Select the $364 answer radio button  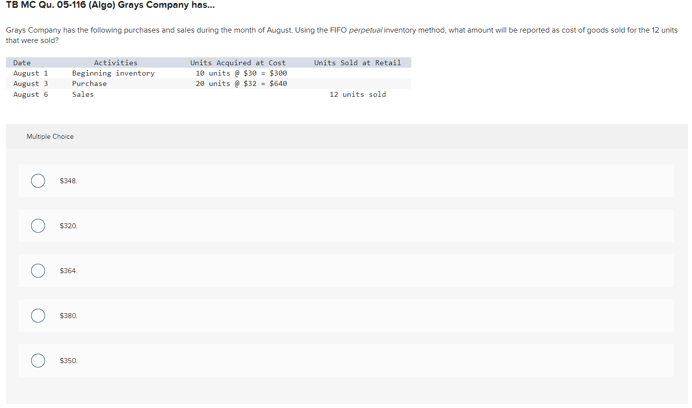38,271
